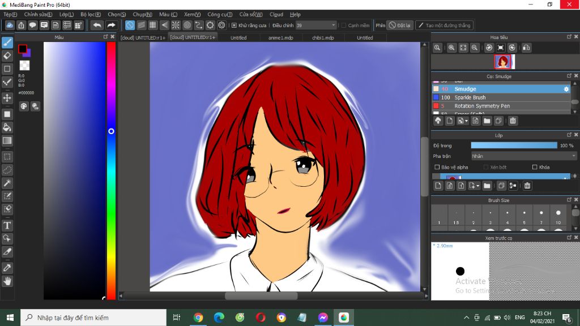Select the Eyedropper tool
The width and height of the screenshot is (580, 326).
(x=7, y=268)
